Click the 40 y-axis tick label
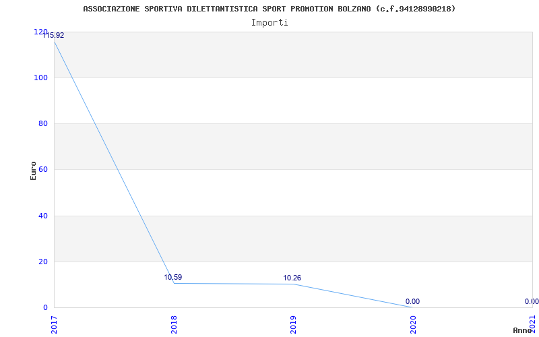 coord(42,216)
